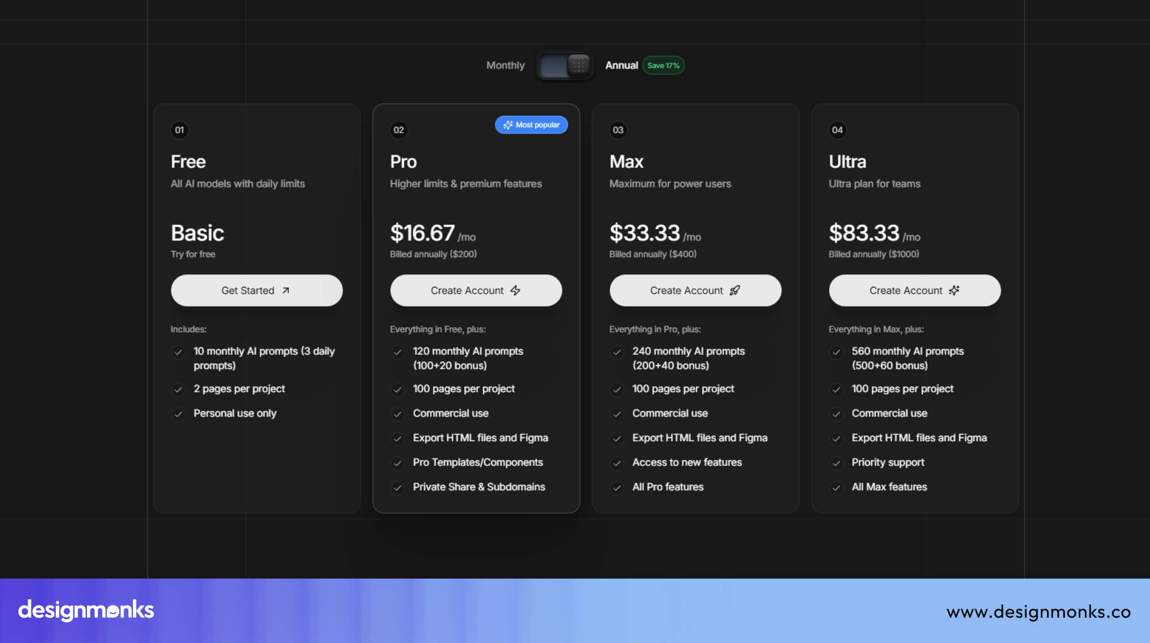Click the sparkle icon in Ultra button
The width and height of the screenshot is (1150, 643).
point(954,290)
